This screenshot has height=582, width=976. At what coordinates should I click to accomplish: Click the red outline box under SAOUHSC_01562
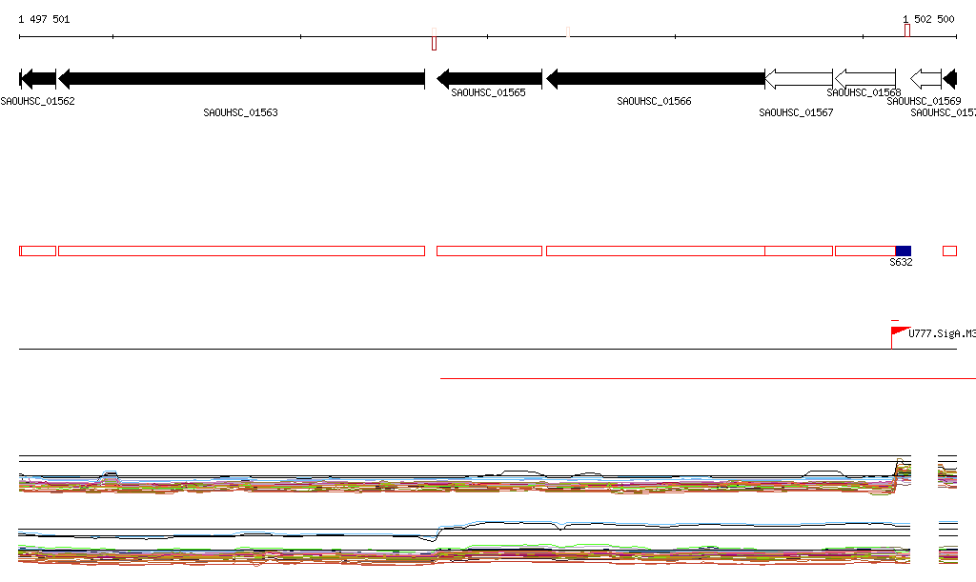[38, 251]
